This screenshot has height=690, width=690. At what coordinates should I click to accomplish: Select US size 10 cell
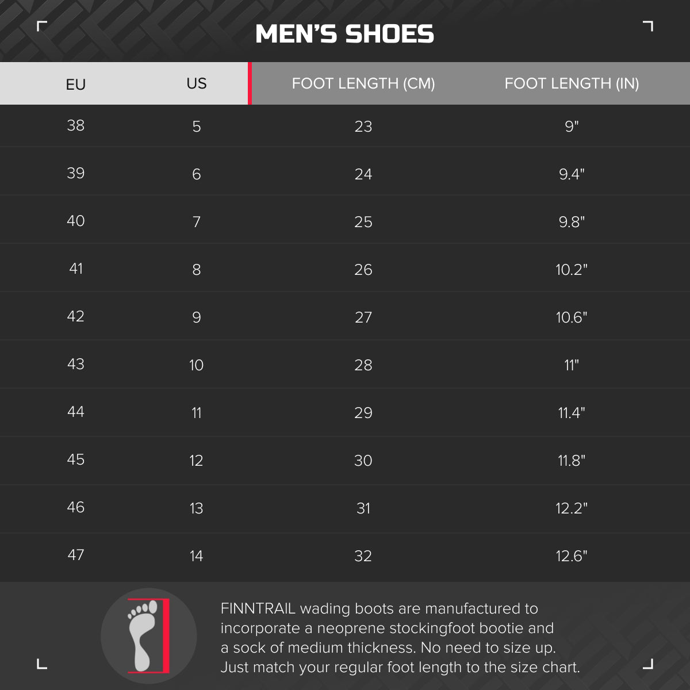coord(196,365)
